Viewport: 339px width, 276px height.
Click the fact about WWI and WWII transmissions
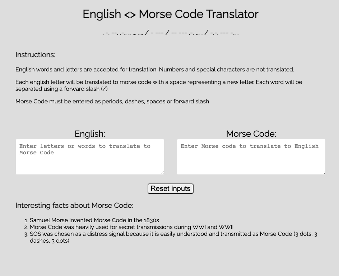(131, 227)
